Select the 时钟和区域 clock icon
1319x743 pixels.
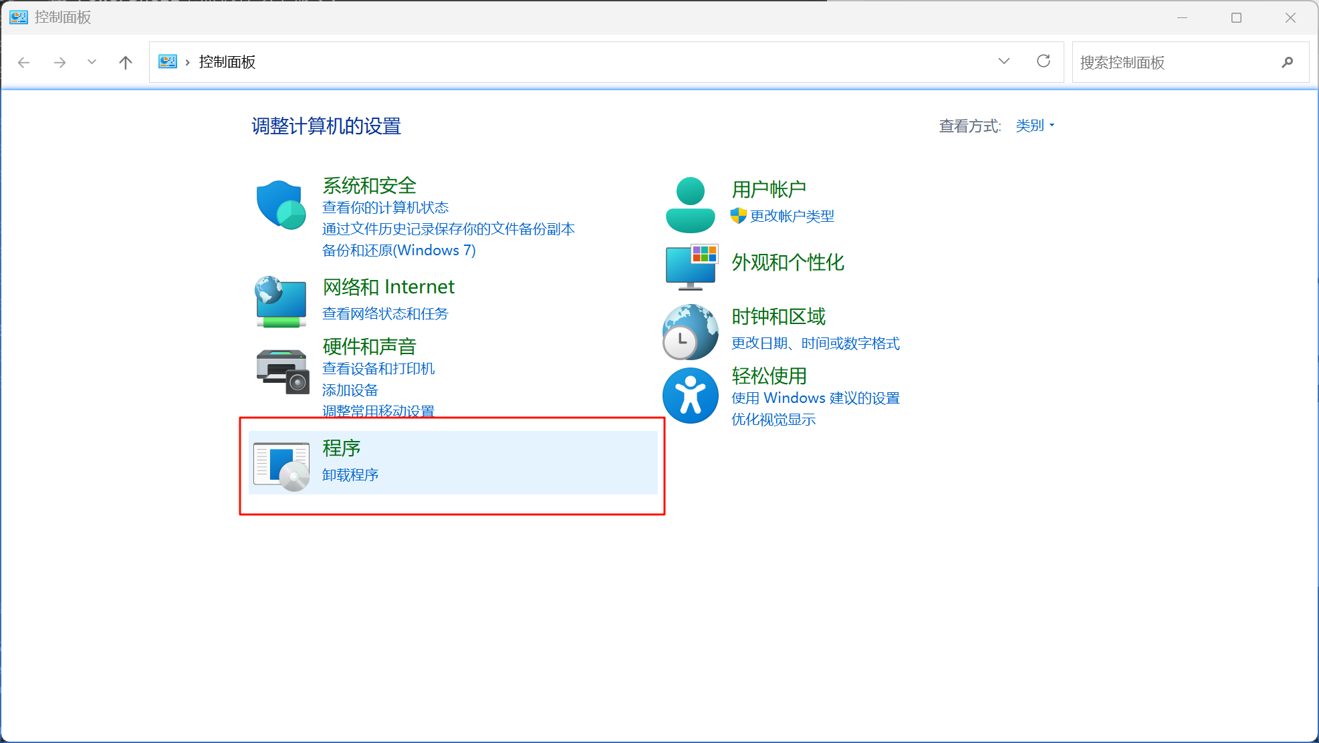690,331
